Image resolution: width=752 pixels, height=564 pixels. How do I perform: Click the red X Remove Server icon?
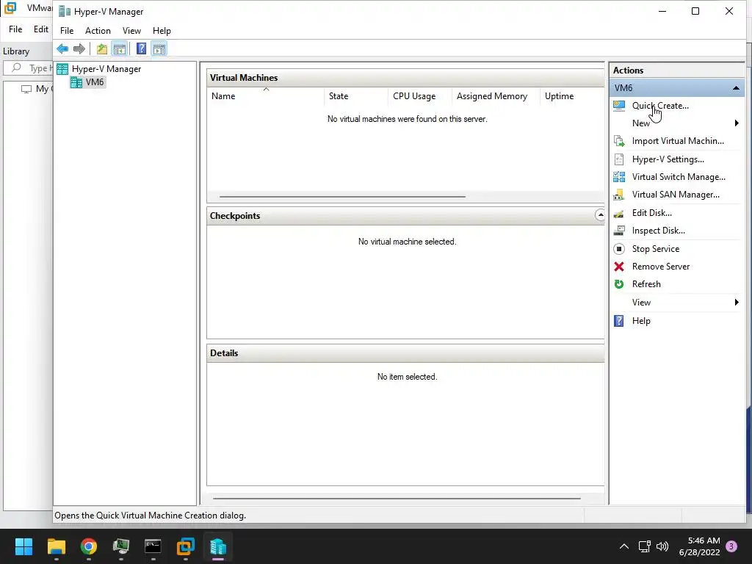point(619,267)
